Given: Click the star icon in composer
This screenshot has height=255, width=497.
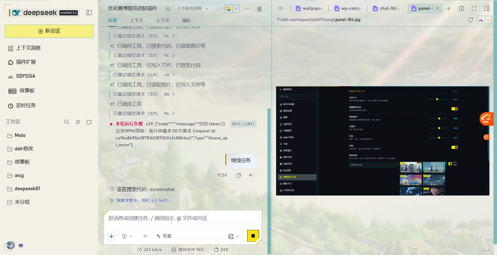Looking at the screenshot, I should [x=145, y=236].
